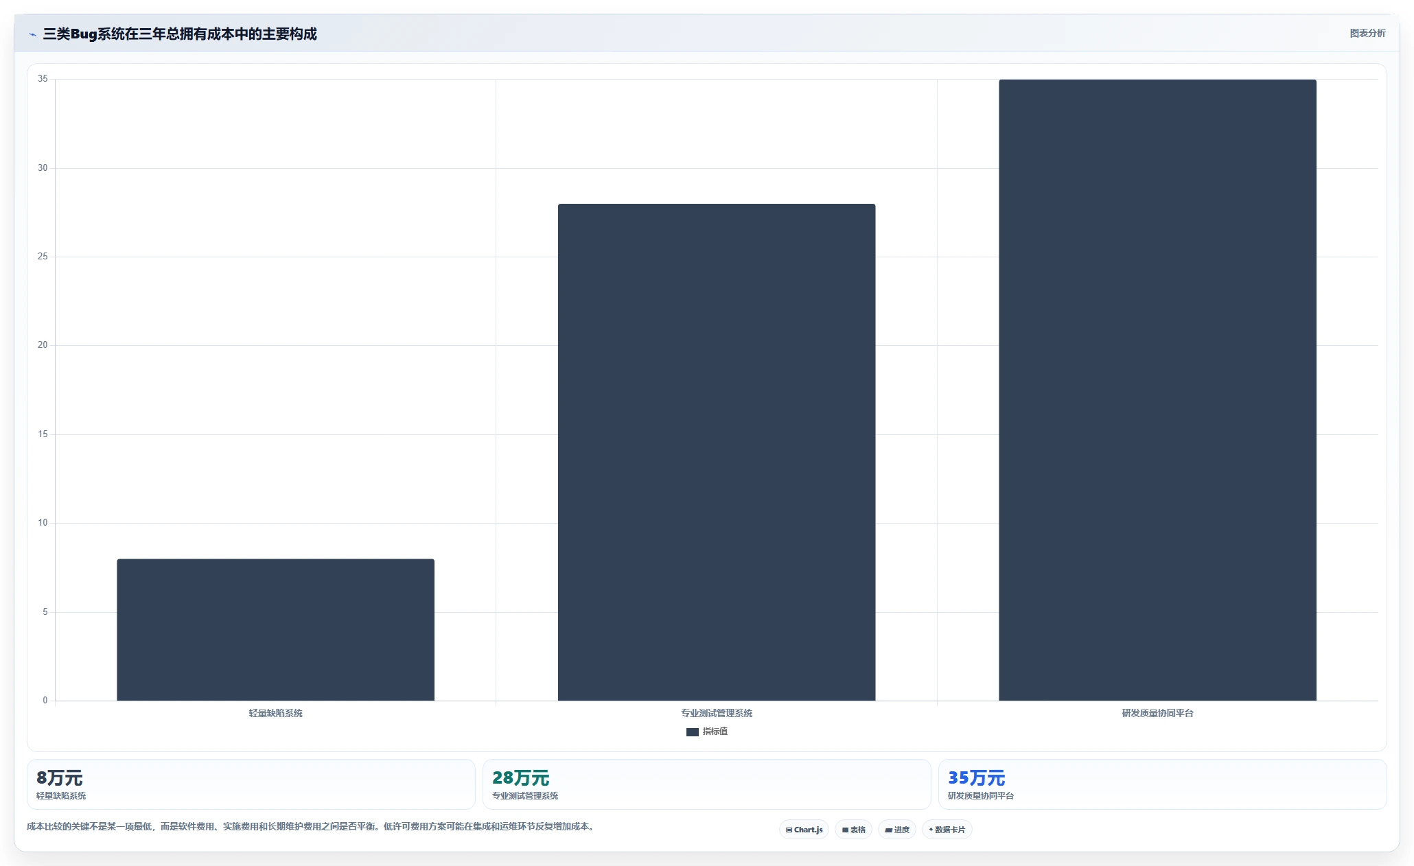The height and width of the screenshot is (866, 1414).
Task: Click the y-axis value 20
Action: point(43,345)
